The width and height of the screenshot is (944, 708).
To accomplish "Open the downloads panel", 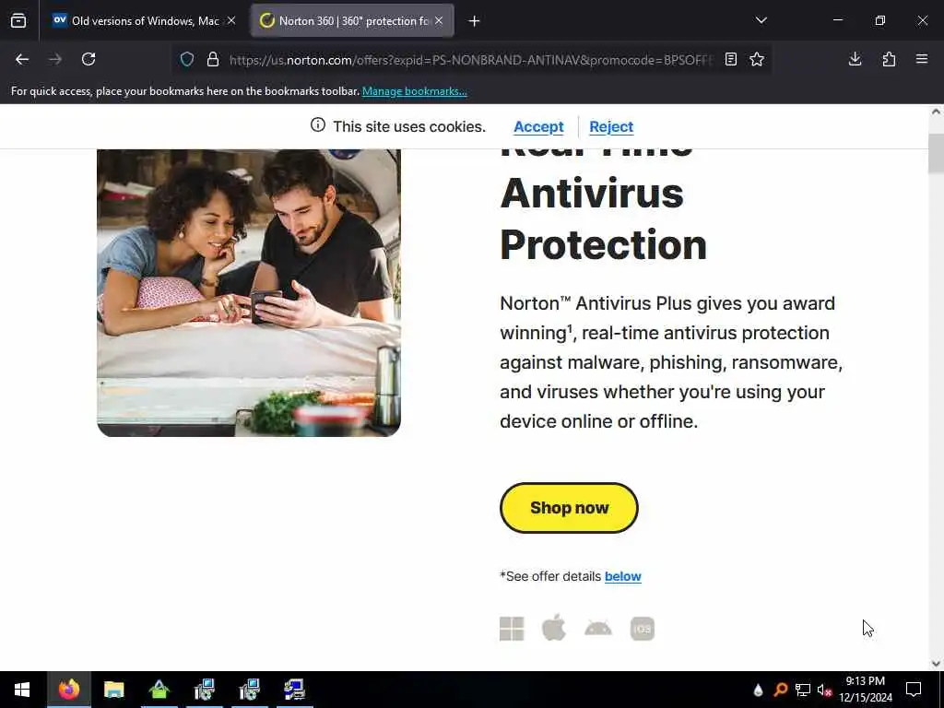I will 855,59.
